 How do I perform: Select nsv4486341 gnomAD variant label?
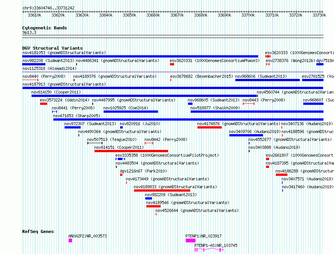pos(117,60)
